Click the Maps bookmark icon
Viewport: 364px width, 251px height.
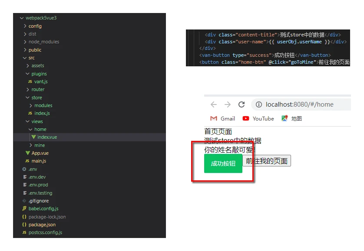tap(285, 118)
